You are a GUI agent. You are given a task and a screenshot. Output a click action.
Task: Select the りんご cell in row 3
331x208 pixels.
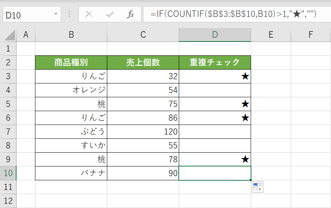point(71,76)
